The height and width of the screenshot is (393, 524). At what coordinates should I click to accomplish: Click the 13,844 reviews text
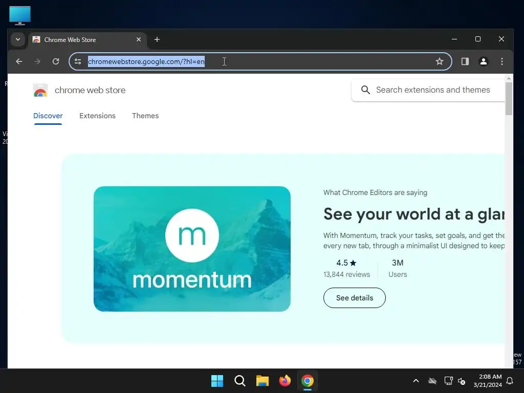click(346, 274)
